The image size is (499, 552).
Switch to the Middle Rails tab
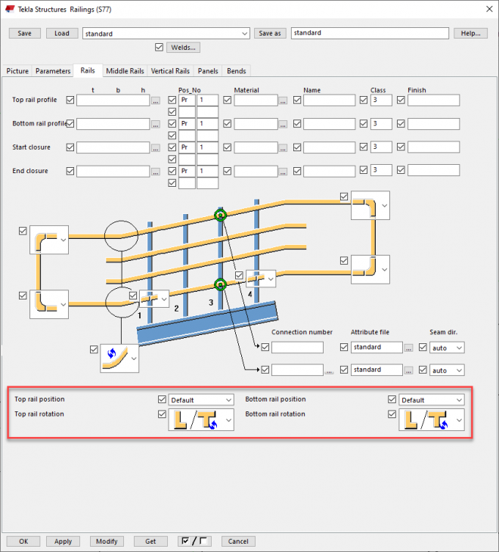coord(125,71)
